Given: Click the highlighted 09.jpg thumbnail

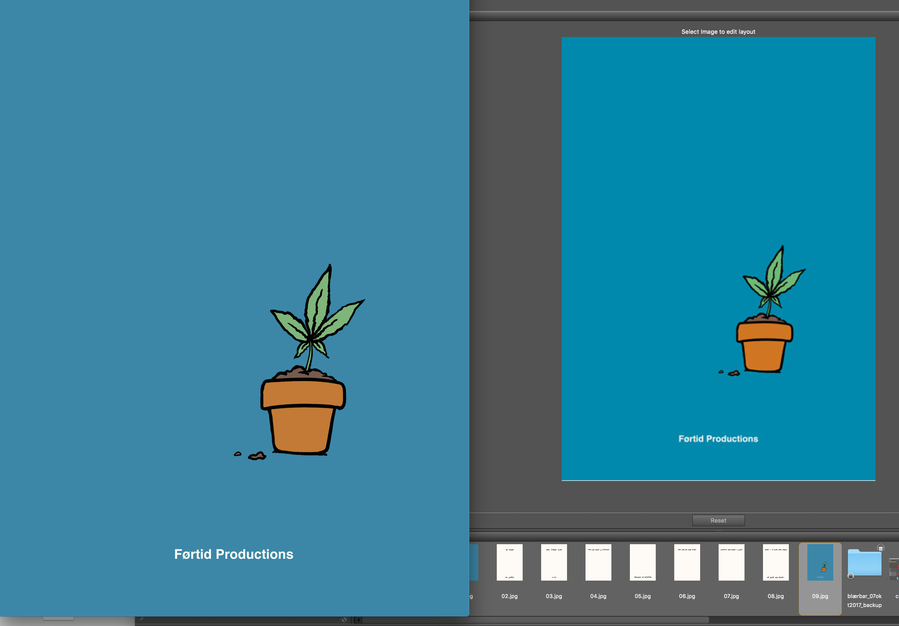Looking at the screenshot, I should point(820,562).
